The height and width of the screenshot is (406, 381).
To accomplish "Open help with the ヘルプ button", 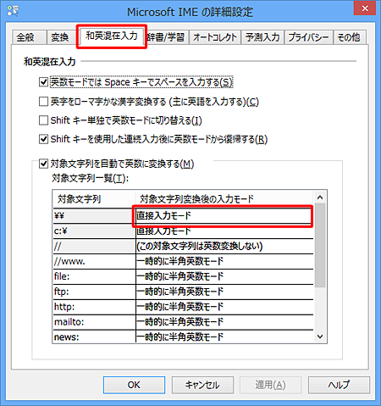I will point(339,385).
